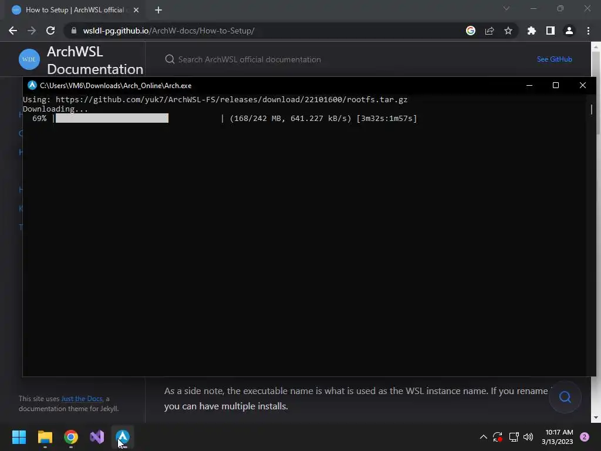Click the Arch icon in the taskbar
This screenshot has width=601, height=451.
tap(123, 437)
